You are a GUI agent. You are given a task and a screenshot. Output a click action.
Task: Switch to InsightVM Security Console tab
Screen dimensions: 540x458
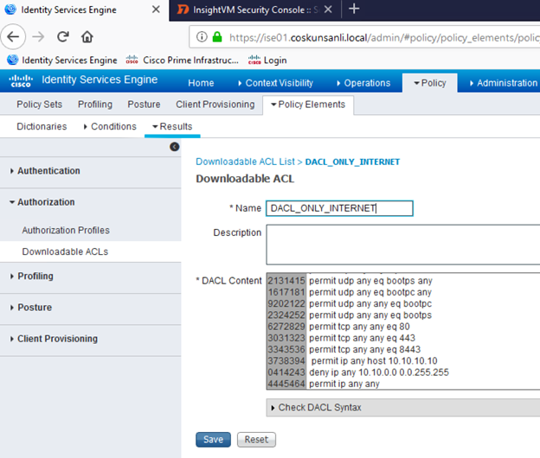pyautogui.click(x=254, y=10)
